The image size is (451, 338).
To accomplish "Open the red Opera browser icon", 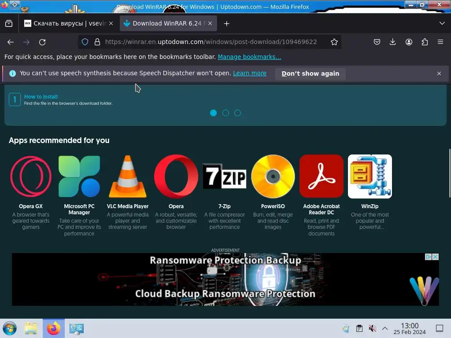I will coord(176,176).
